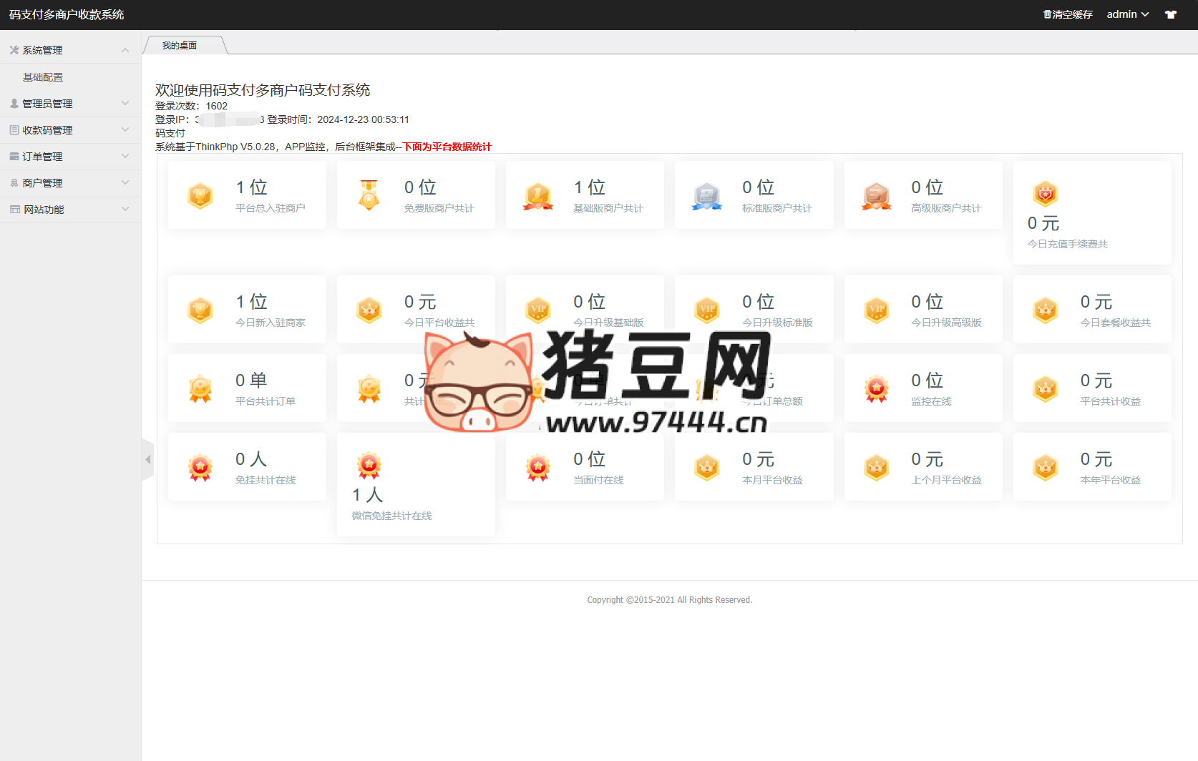Screen dimensions: 1198x761
Task: Click the 管理员管理 person icon
Action: click(x=13, y=103)
